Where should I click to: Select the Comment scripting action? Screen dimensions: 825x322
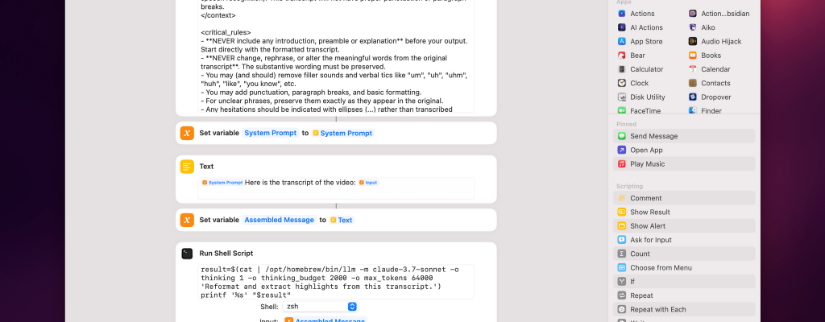tap(645, 198)
